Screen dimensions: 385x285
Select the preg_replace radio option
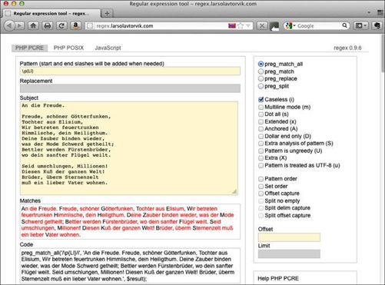pyautogui.click(x=261, y=78)
